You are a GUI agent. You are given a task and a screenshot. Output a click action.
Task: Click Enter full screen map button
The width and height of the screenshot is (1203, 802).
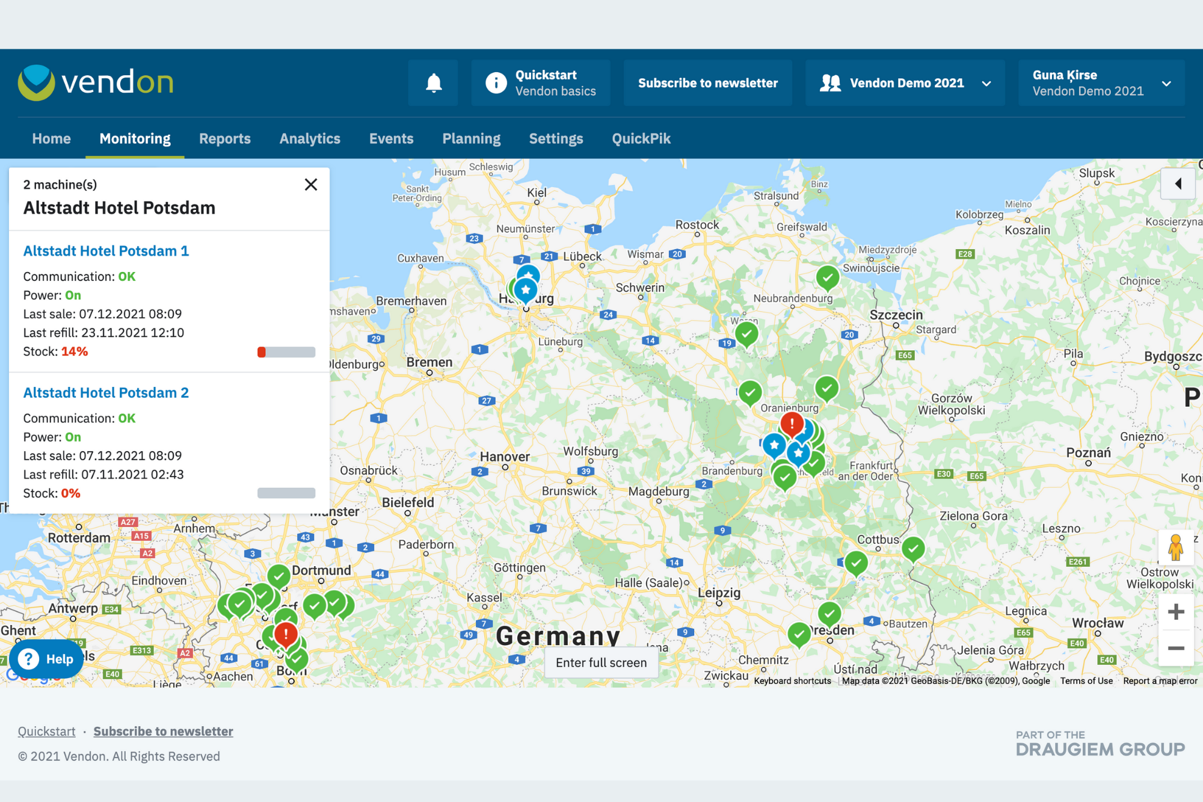[x=601, y=662]
